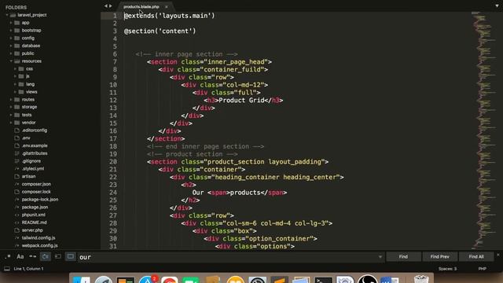Collapse the resources folder

[x=11, y=61]
